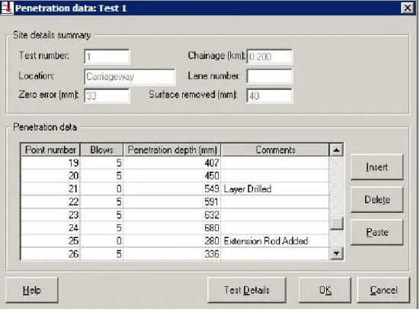Select point number 19 cell
Screen dimensions: 420x309
tap(50, 163)
